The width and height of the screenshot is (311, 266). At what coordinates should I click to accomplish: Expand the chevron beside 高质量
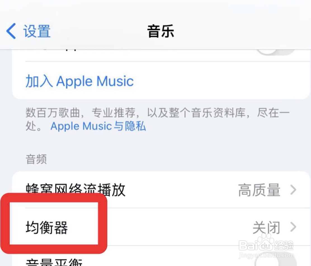click(293, 190)
